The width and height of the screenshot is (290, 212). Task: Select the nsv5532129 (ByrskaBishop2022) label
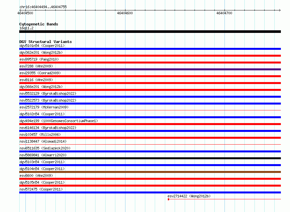tap(48, 93)
